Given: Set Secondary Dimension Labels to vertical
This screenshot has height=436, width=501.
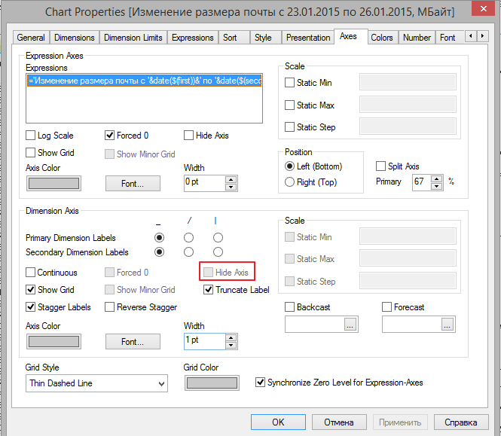Looking at the screenshot, I should (218, 252).
